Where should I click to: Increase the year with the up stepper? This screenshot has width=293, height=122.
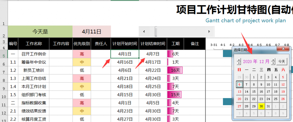click(x=239, y=60)
